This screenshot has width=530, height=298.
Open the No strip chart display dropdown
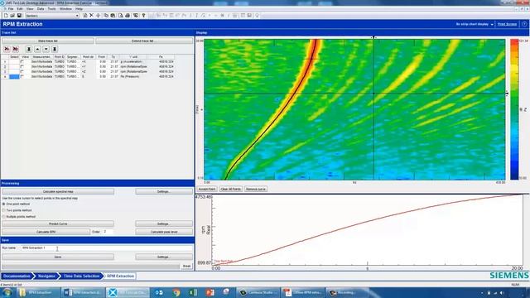pos(475,24)
